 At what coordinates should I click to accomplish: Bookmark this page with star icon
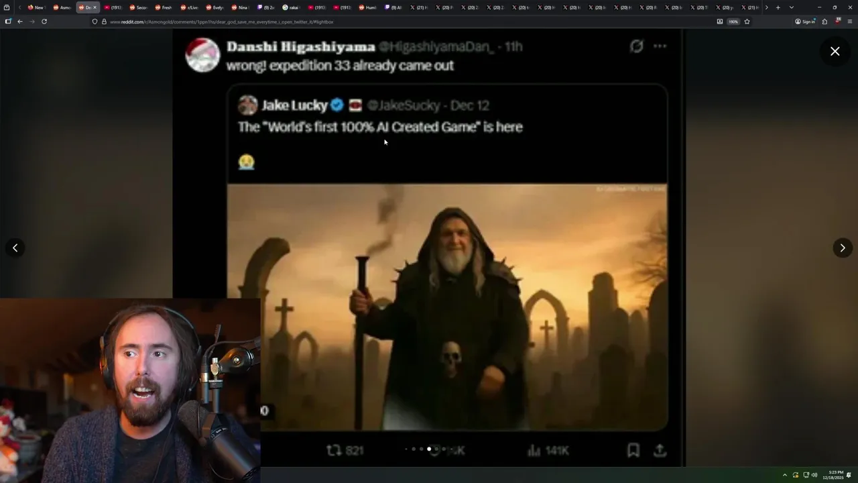click(x=747, y=21)
